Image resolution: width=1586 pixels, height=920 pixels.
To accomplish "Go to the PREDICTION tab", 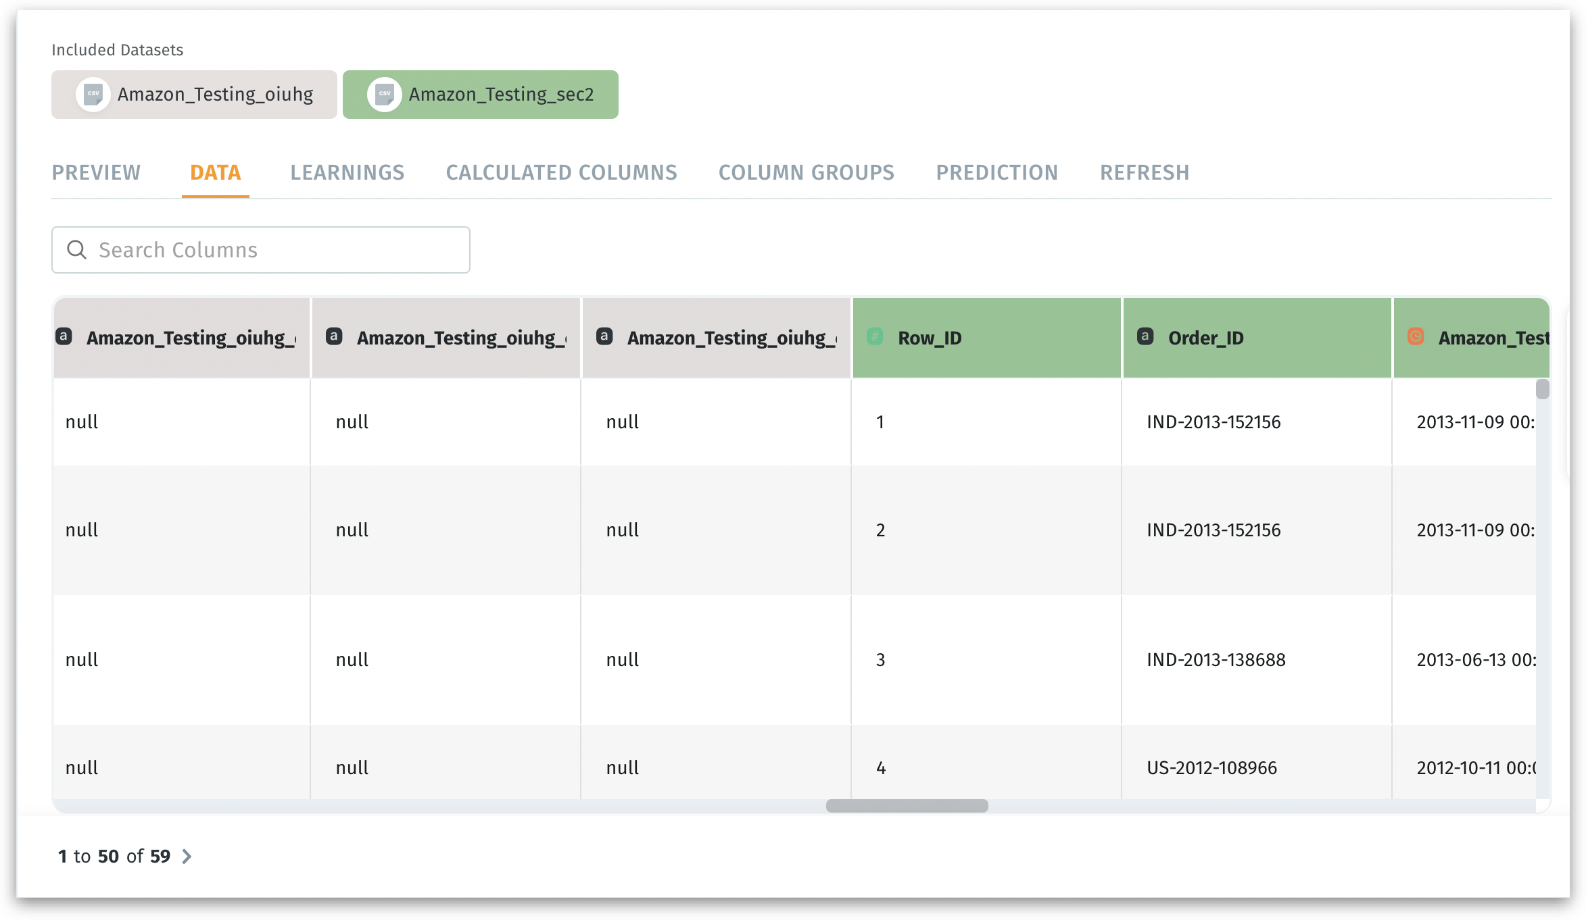I will coord(996,173).
